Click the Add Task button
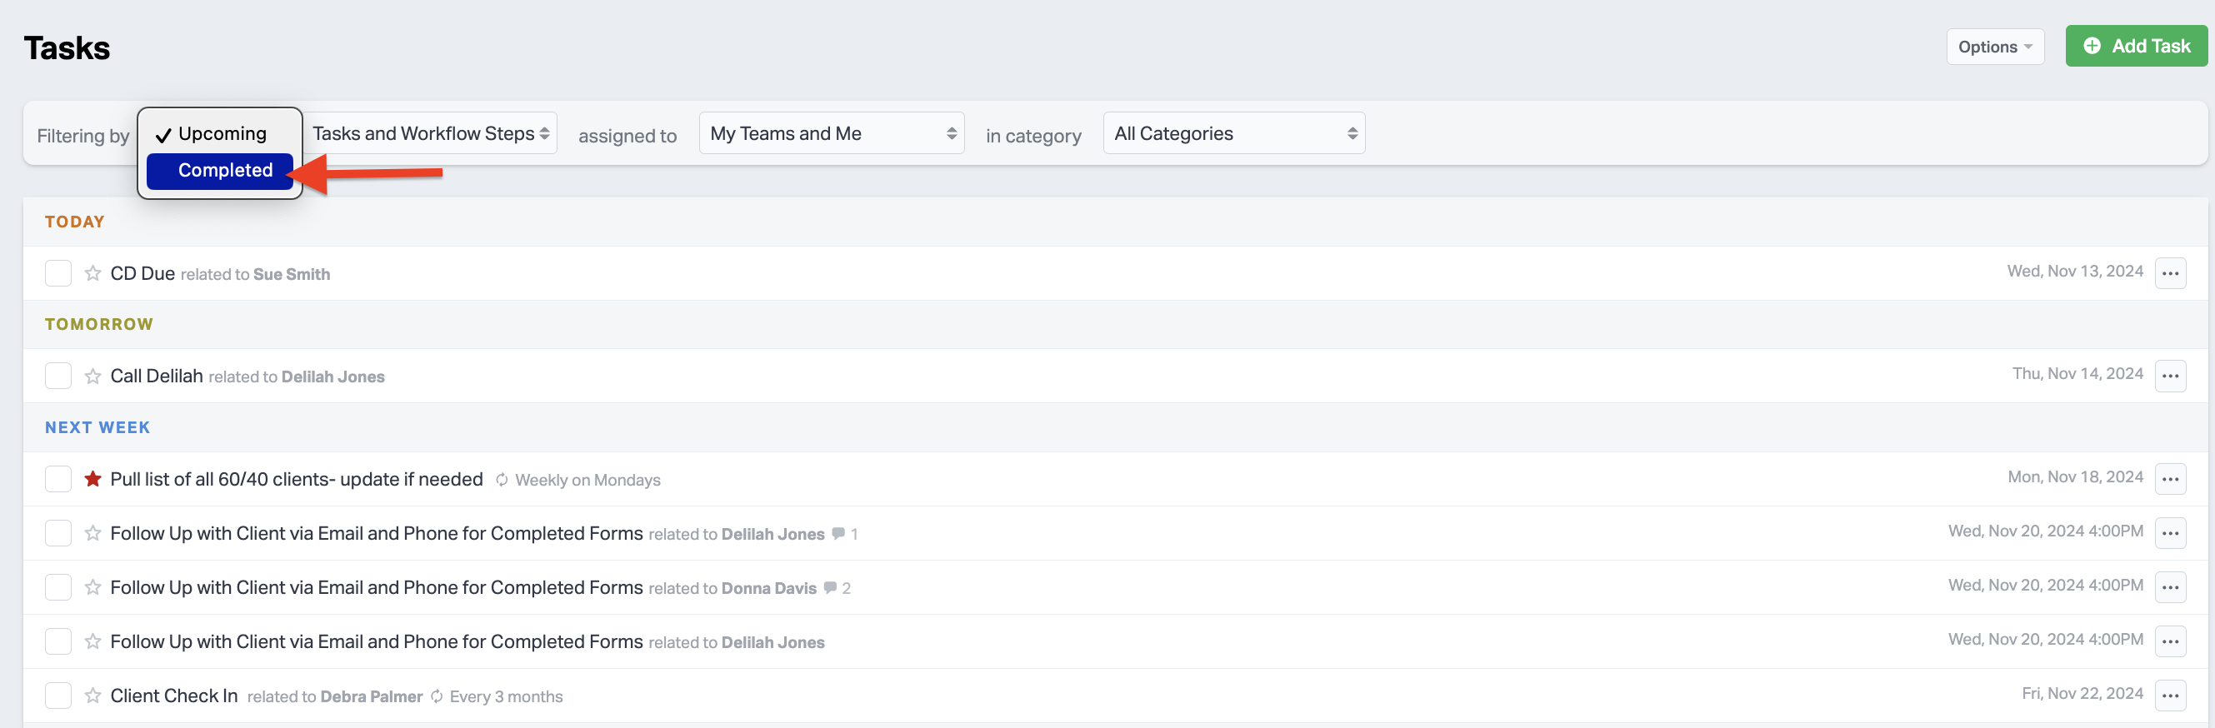 pyautogui.click(x=2136, y=46)
